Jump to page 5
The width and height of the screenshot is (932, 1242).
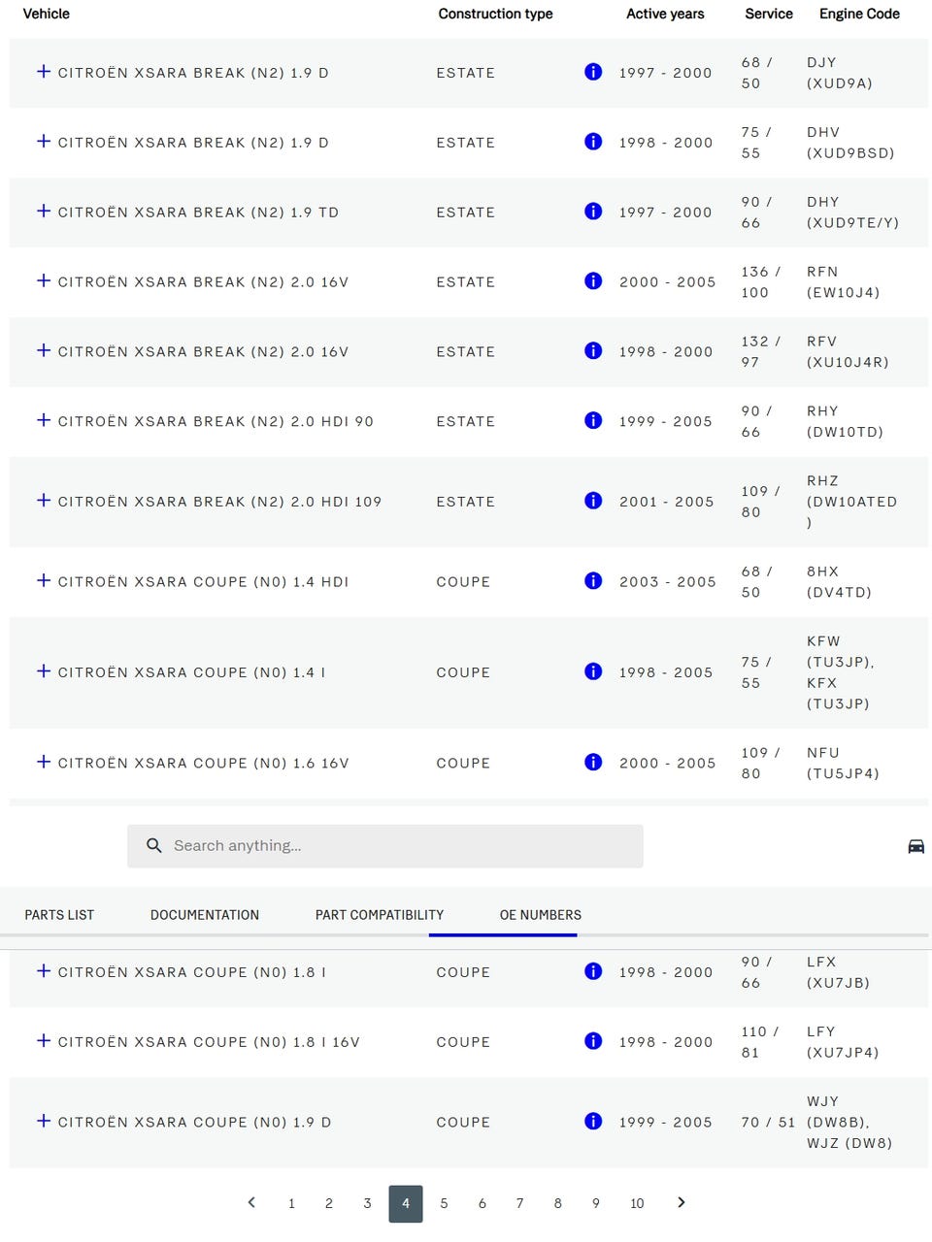444,1203
